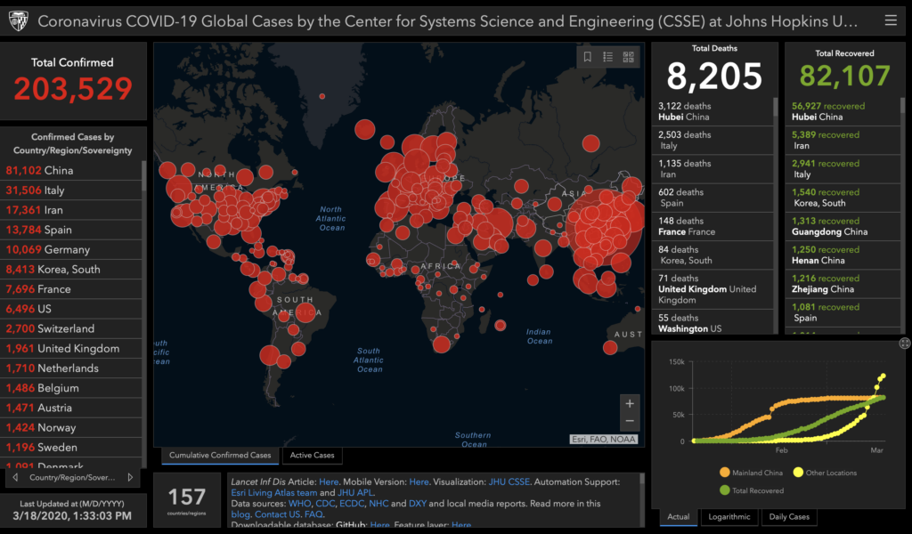This screenshot has width=912, height=534.
Task: Go to next country list page arrow
Action: pos(130,477)
